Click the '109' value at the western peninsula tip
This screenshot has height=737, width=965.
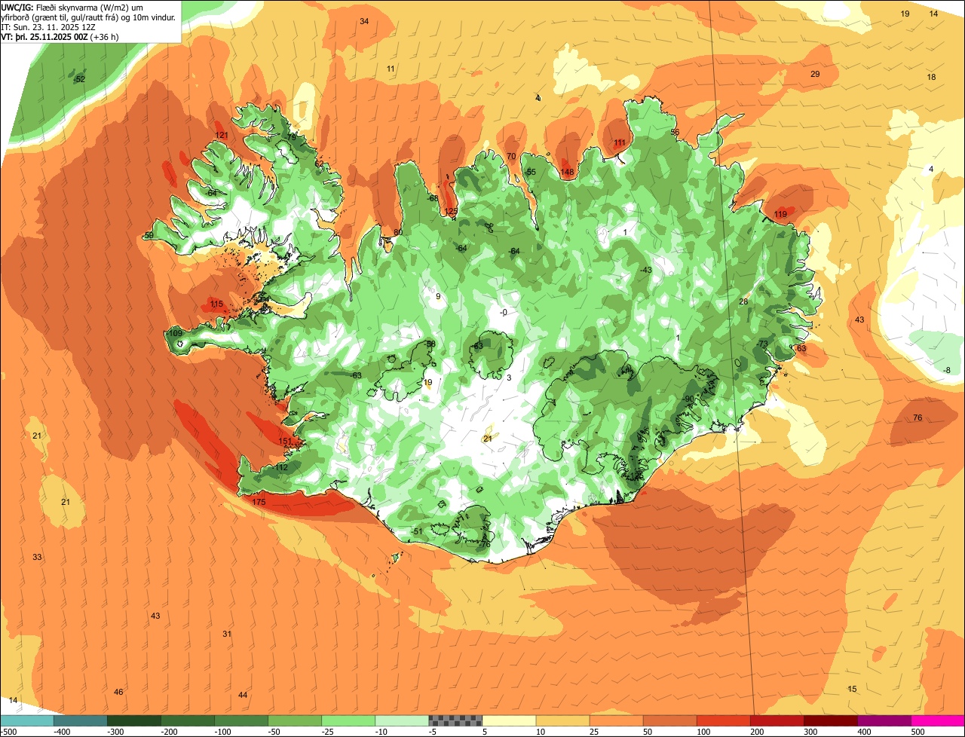pyautogui.click(x=176, y=333)
